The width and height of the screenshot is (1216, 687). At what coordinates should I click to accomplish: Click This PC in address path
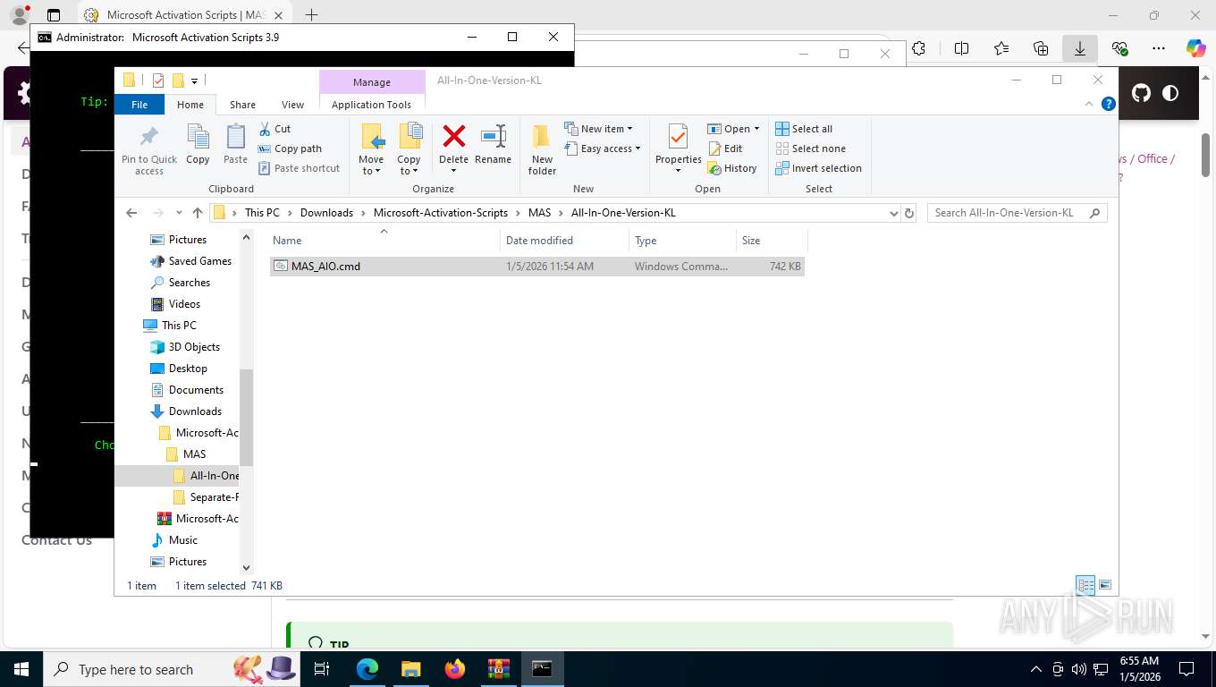click(262, 213)
